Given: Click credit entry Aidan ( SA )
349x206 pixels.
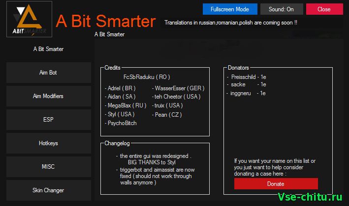Looking at the screenshot, I should [x=120, y=97].
